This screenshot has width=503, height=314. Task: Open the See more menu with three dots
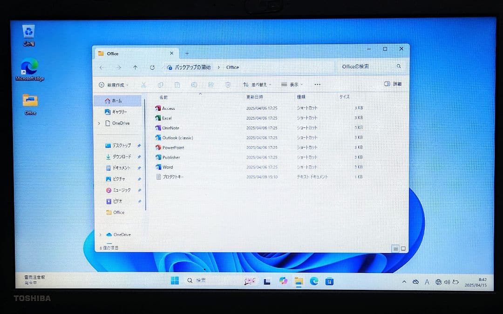317,85
